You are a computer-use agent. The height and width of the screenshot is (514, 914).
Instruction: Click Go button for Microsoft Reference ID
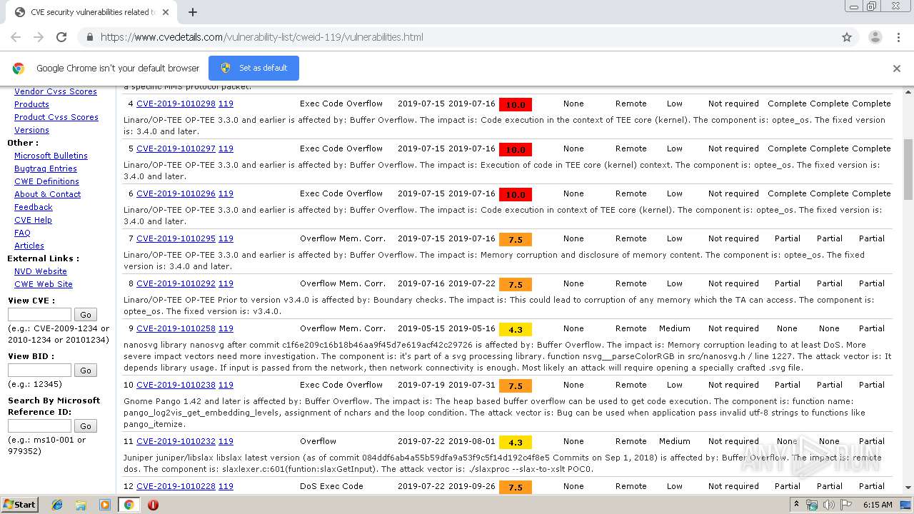(x=86, y=426)
